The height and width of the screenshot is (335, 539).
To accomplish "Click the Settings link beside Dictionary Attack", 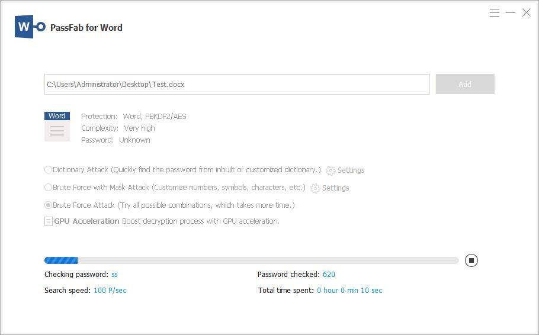I will tap(351, 170).
